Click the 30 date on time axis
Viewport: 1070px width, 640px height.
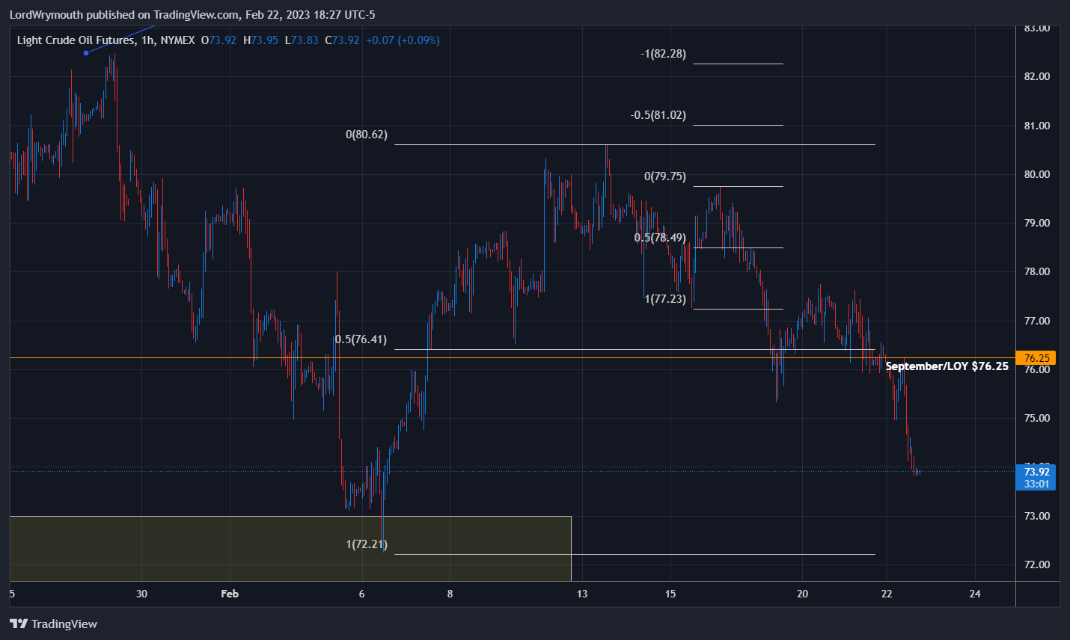[x=142, y=594]
